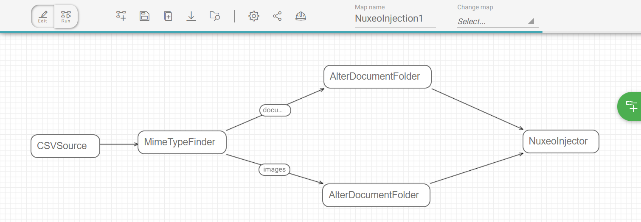Edit the Map name field NuxeoInjection1
This screenshot has width=641, height=222.
click(395, 19)
